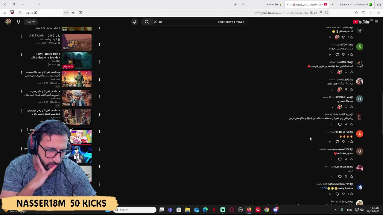Close the Blurred Tab

tap(243, 4)
